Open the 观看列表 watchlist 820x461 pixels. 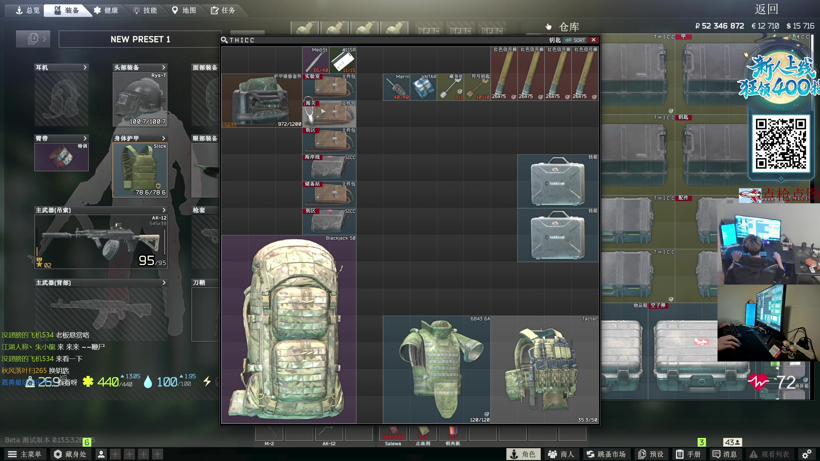coord(769,454)
